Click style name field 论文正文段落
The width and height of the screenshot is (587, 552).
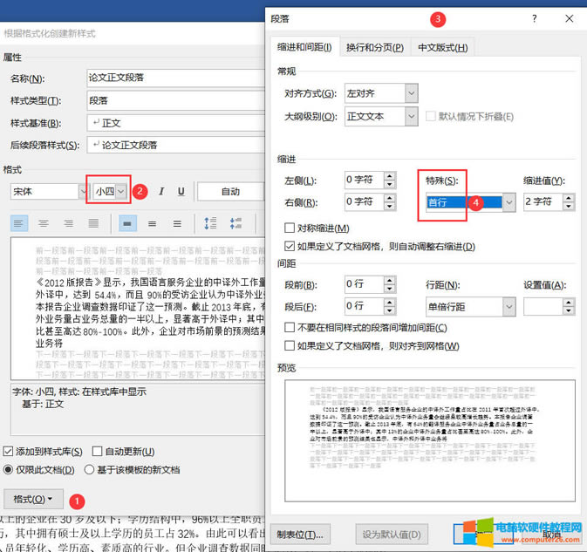tap(176, 78)
